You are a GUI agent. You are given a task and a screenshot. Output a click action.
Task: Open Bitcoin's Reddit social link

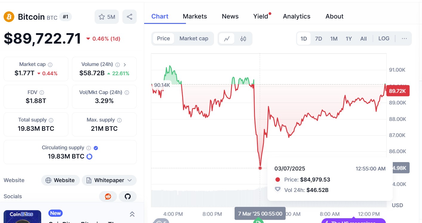click(x=108, y=196)
